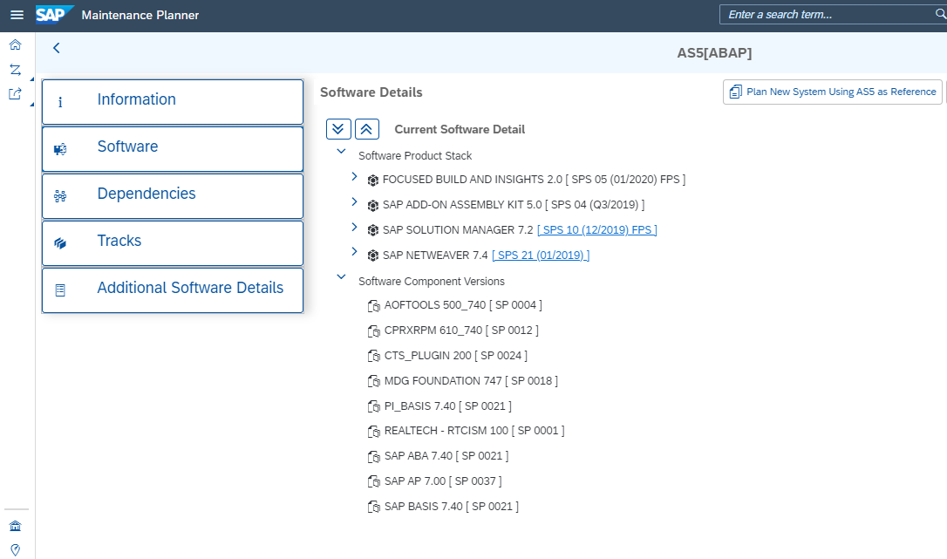Open the hamburger navigation menu
The width and height of the screenshot is (947, 559).
[x=17, y=15]
